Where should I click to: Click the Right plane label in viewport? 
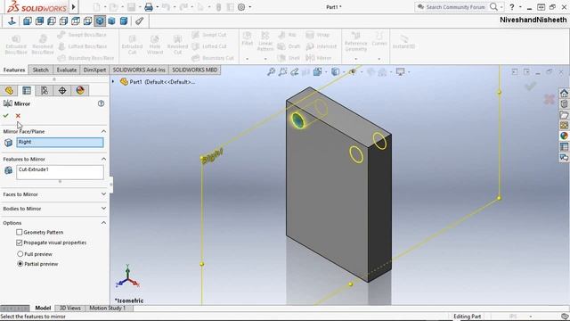[212, 157]
